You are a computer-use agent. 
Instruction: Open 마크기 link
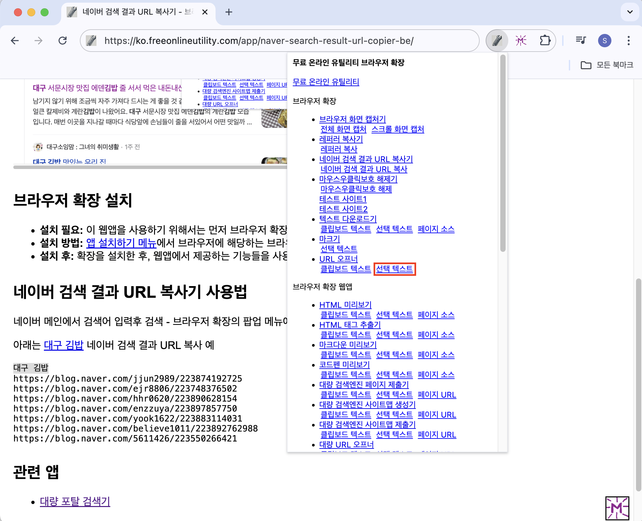coord(330,239)
